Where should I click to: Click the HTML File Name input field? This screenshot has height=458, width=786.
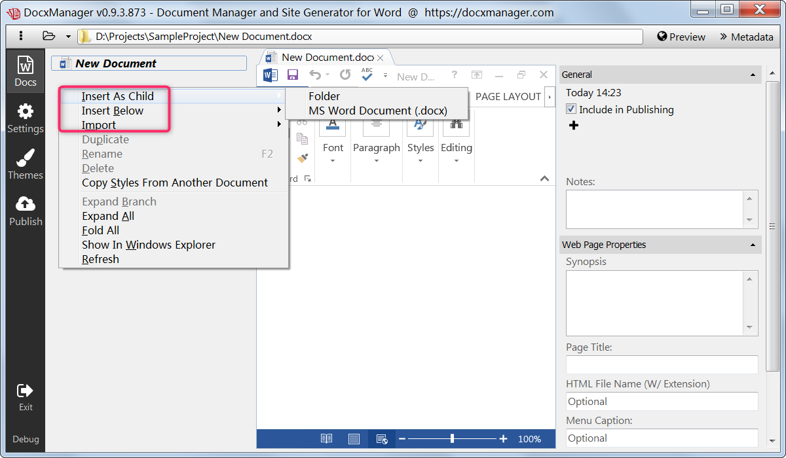coord(662,401)
